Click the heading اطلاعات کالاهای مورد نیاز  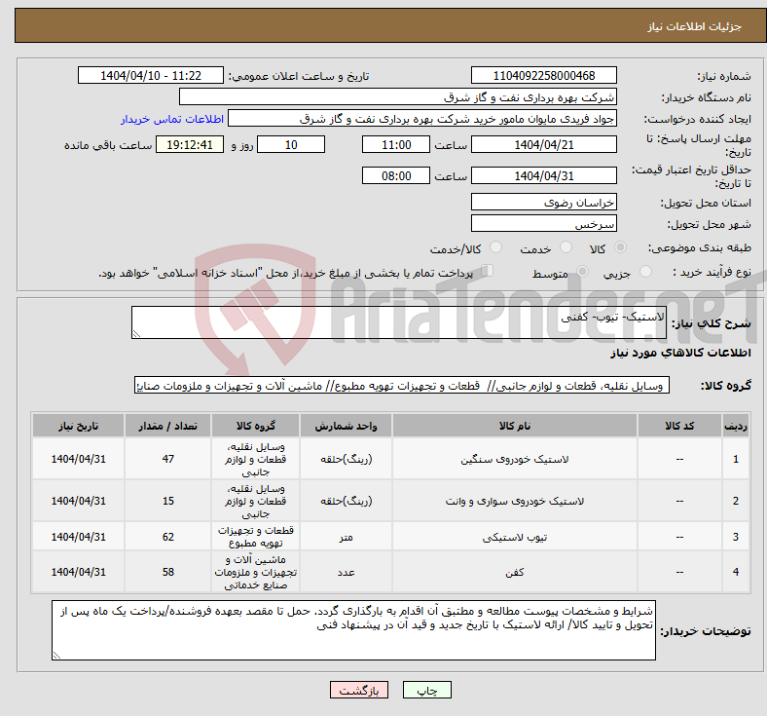pyautogui.click(x=680, y=353)
